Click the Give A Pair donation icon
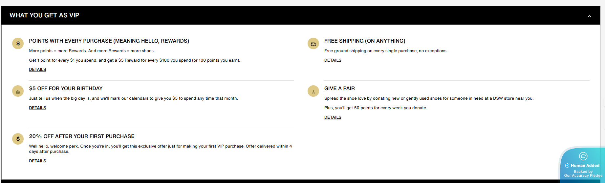 coord(313,91)
